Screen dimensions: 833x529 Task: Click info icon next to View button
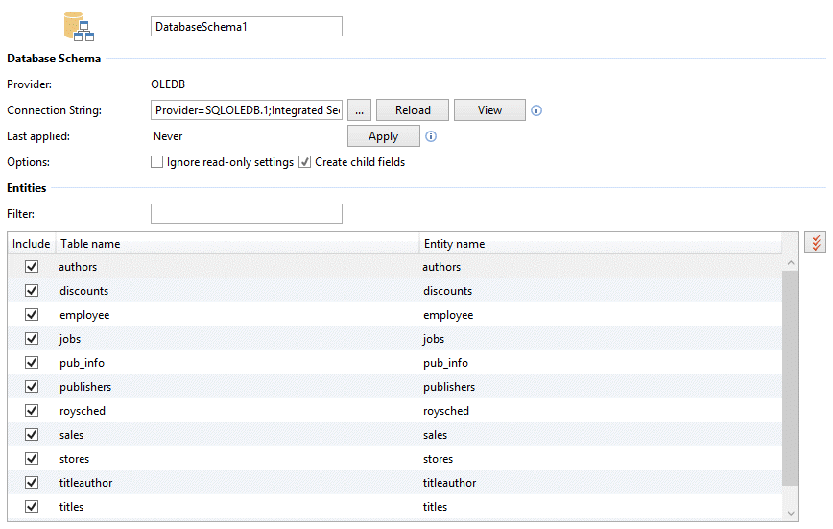point(536,110)
